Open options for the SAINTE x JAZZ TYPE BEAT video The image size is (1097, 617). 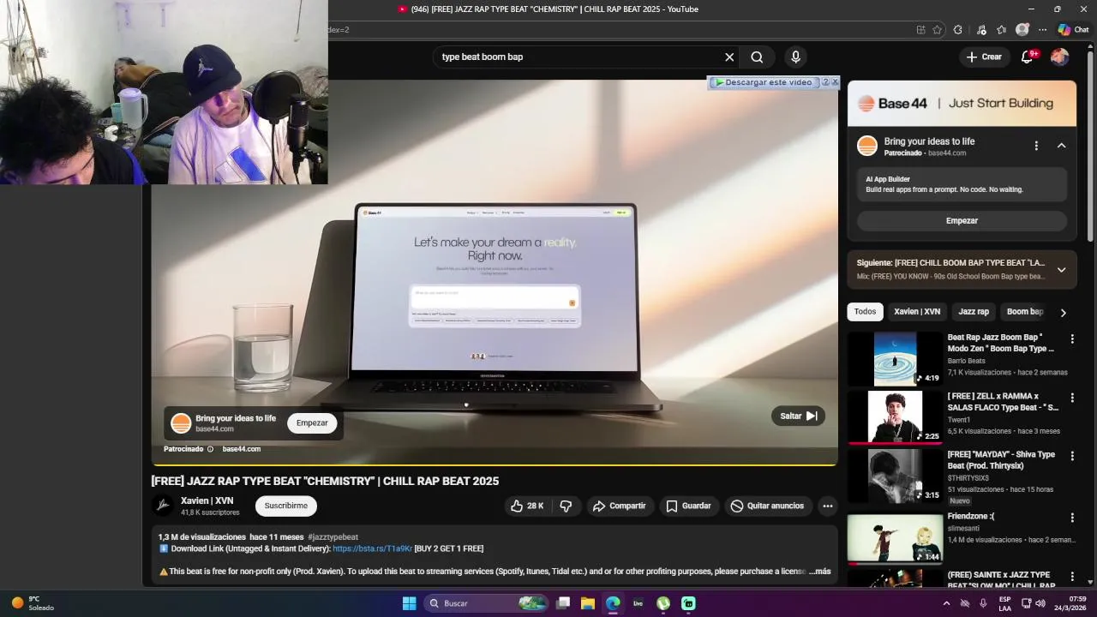pyautogui.click(x=1071, y=577)
